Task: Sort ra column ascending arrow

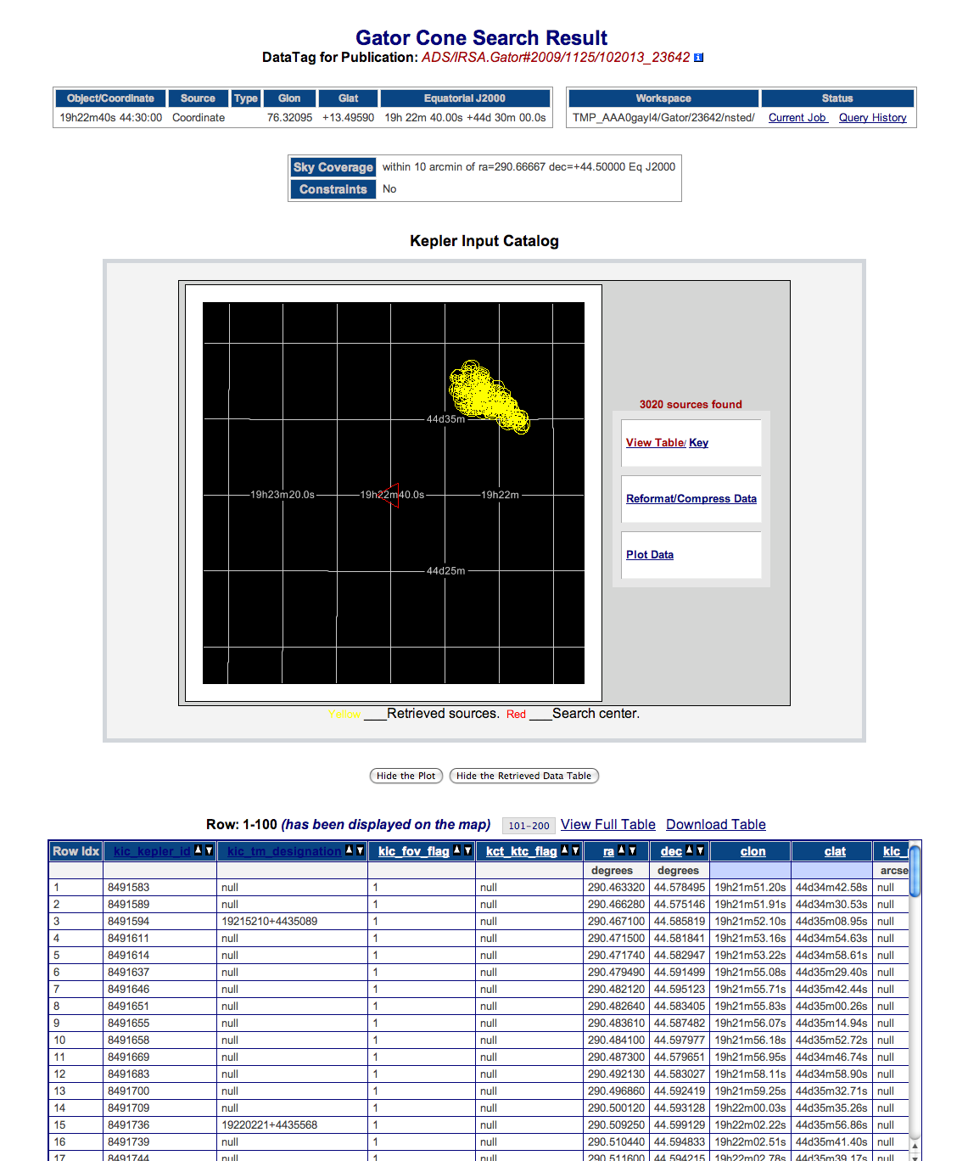Action: coord(622,850)
